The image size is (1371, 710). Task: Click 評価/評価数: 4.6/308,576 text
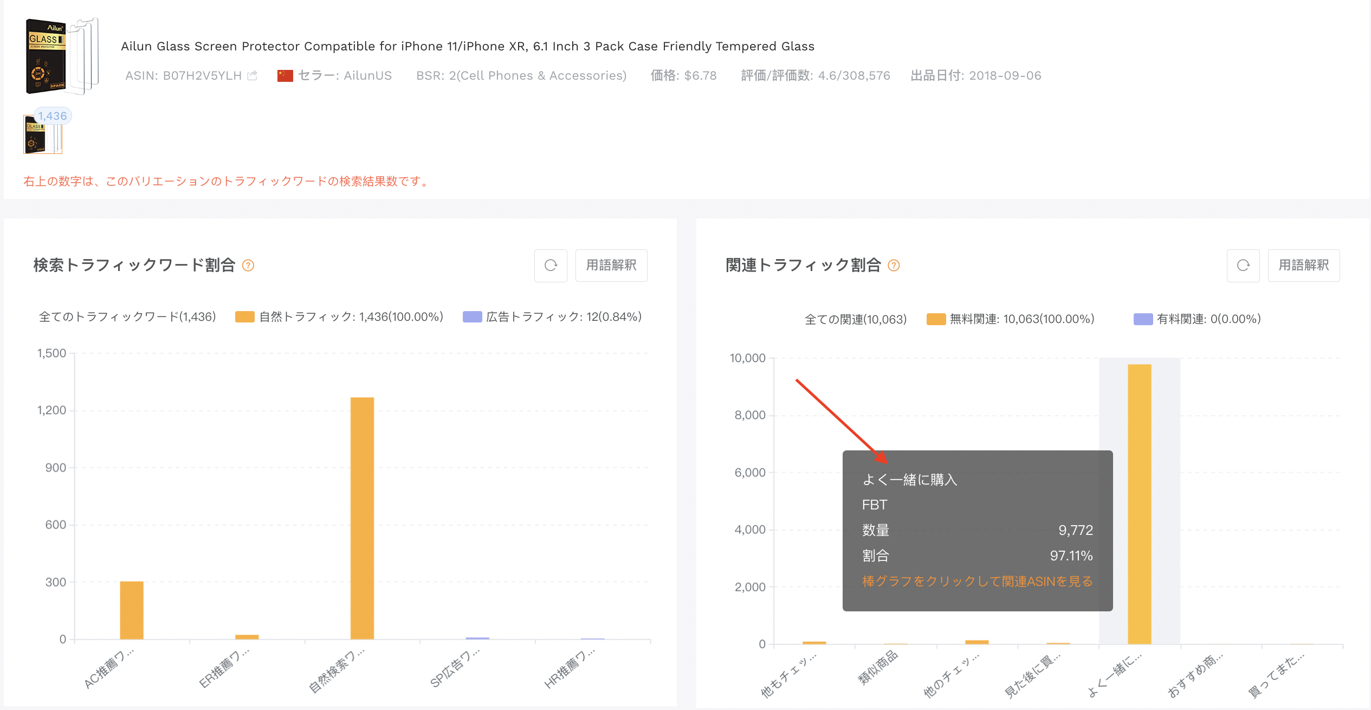coord(816,76)
